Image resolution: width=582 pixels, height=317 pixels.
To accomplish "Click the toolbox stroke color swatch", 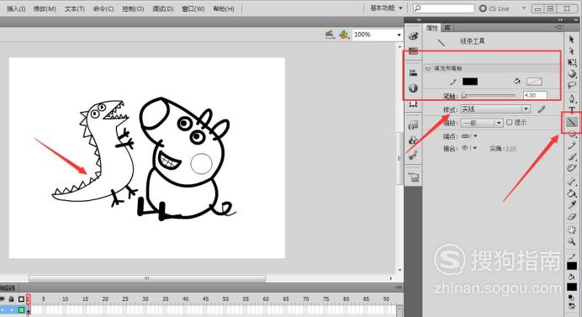I will coord(572,267).
